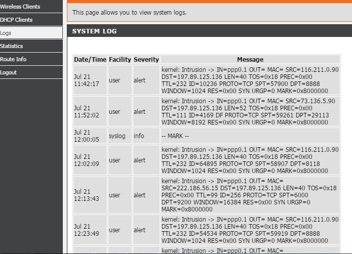Click the log message with SRC=73.136.5.90

[250, 112]
